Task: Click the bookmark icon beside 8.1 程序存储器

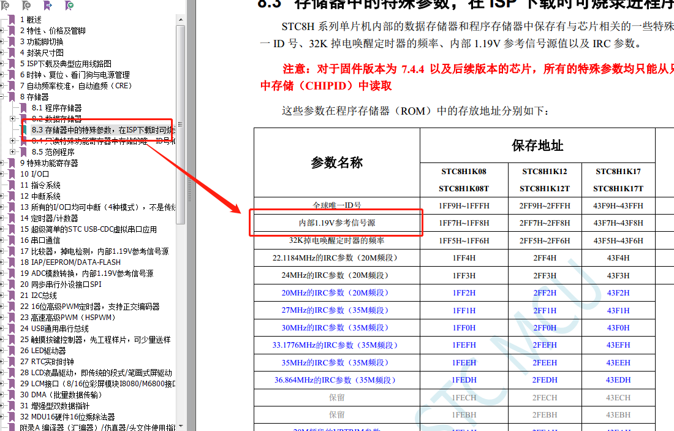Action: pyautogui.click(x=24, y=108)
